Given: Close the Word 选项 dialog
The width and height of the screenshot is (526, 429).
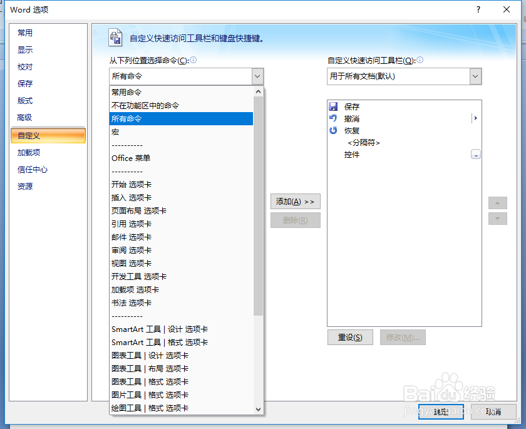Looking at the screenshot, I should coord(507,10).
